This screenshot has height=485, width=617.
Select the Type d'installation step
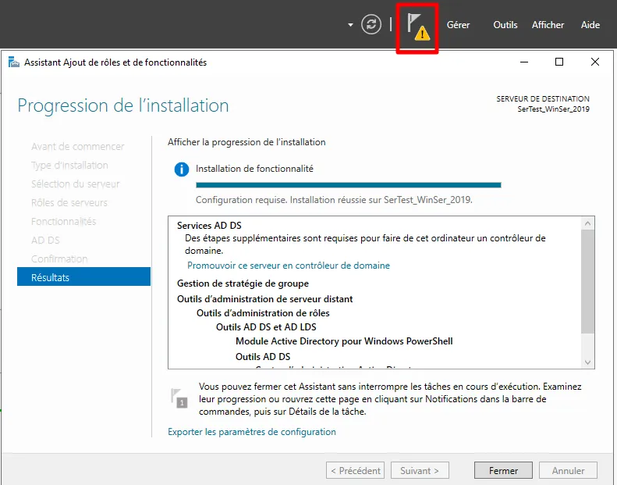69,165
